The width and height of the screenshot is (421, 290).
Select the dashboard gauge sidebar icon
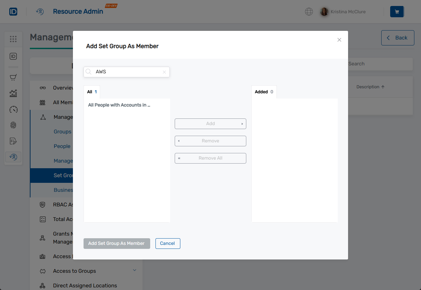click(x=13, y=109)
